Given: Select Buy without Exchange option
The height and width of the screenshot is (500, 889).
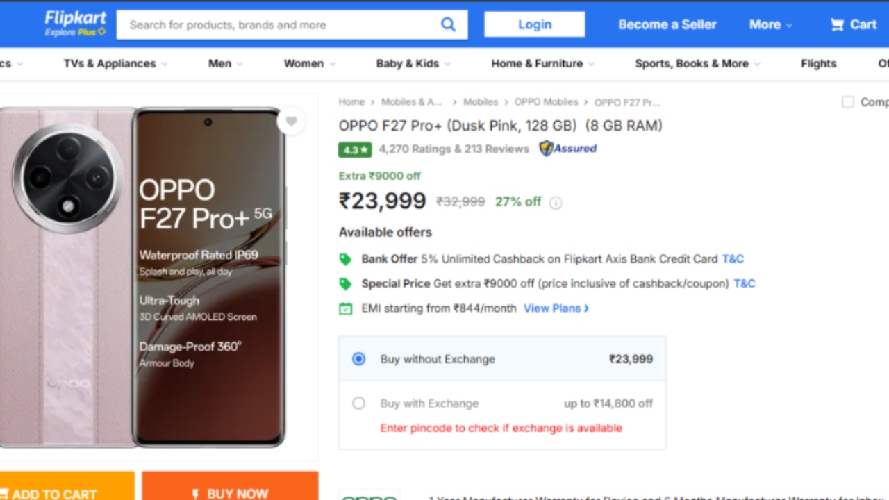Looking at the screenshot, I should [x=358, y=359].
